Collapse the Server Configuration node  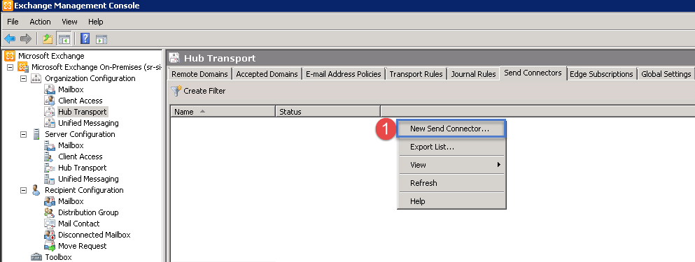(23, 134)
